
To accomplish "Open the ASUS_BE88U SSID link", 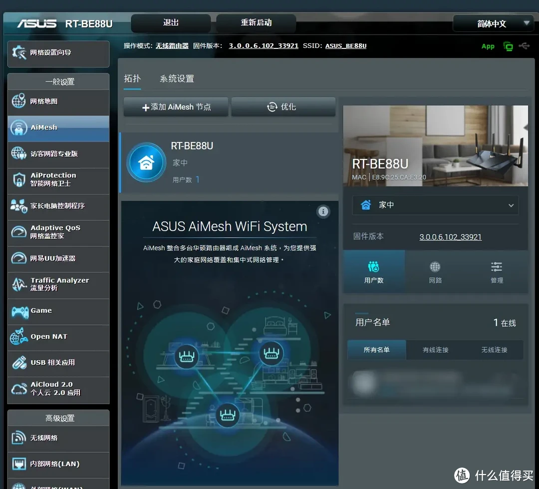I will tap(346, 46).
